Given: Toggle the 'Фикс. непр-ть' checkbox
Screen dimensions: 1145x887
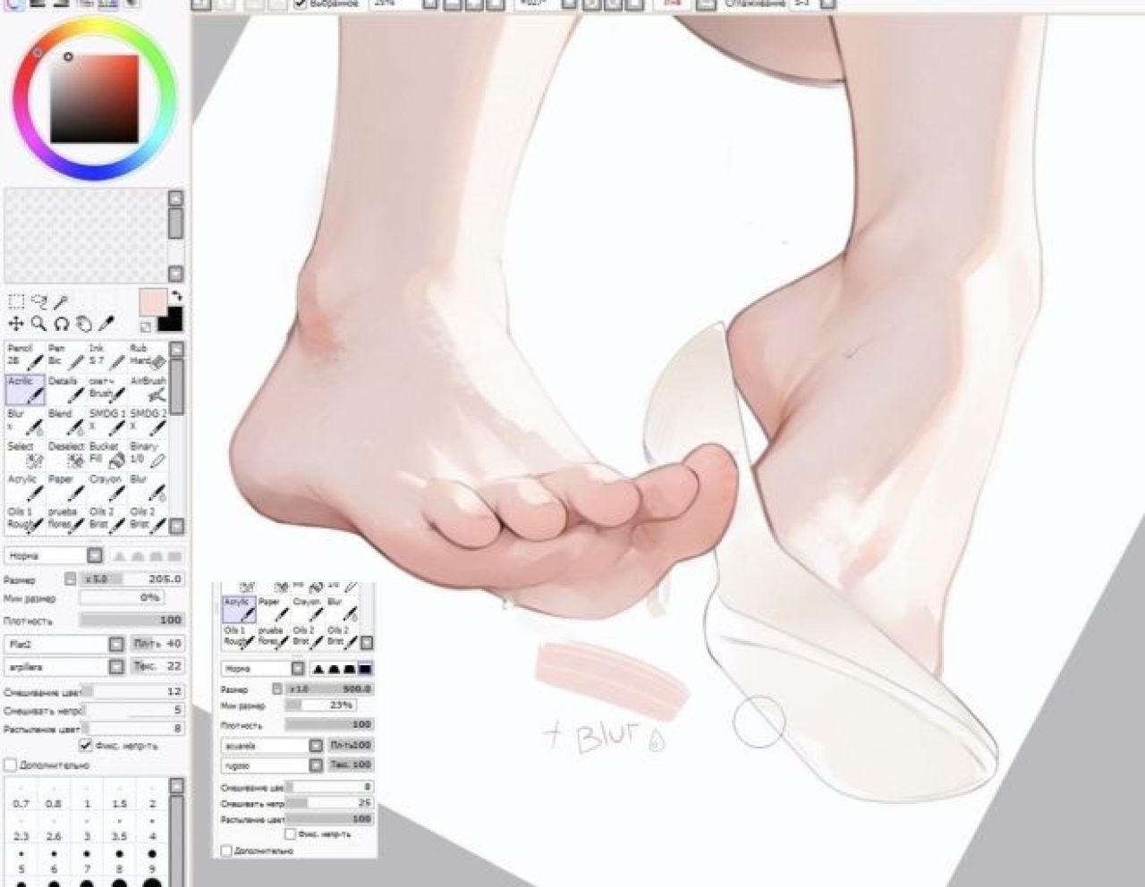Looking at the screenshot, I should (86, 745).
